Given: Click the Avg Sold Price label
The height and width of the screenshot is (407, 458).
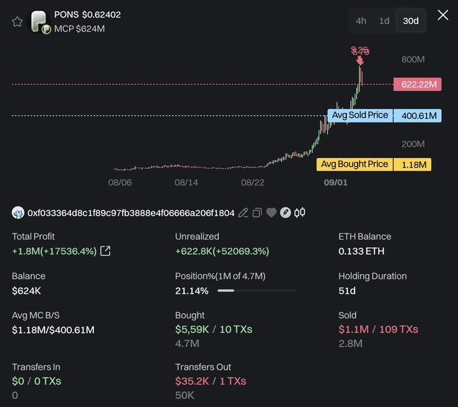Looking at the screenshot, I should pos(360,115).
